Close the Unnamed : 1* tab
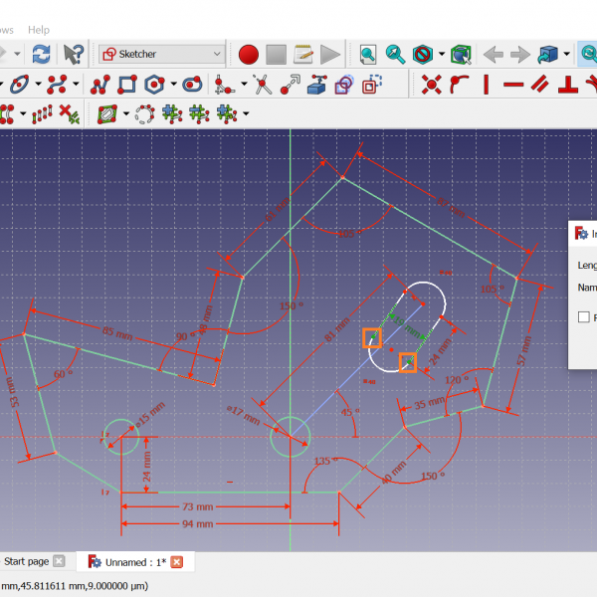 (177, 562)
